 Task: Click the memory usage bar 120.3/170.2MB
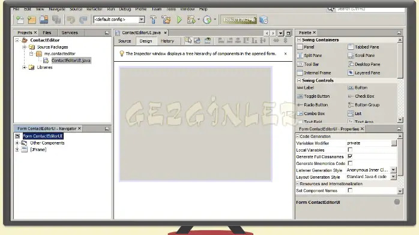pyautogui.click(x=240, y=20)
